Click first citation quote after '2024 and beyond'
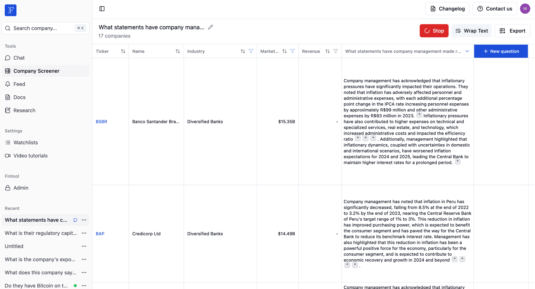 [455, 259]
